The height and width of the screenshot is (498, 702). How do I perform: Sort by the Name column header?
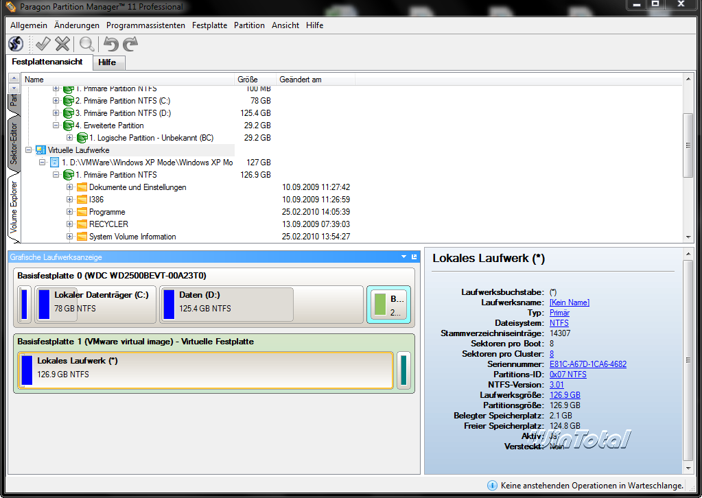pyautogui.click(x=128, y=80)
